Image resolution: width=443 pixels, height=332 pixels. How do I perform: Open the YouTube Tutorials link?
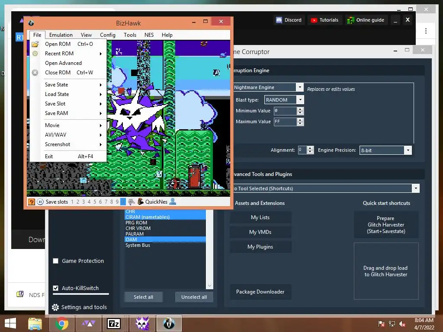coord(324,20)
